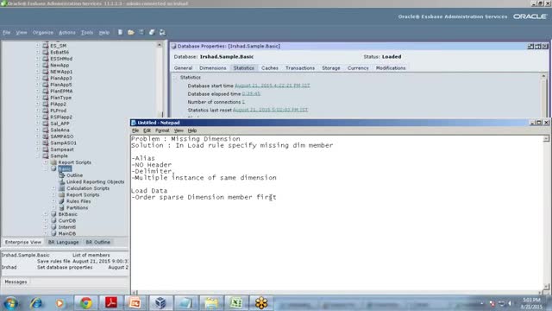This screenshot has width=552, height=311.
Task: Select Linked Reporting Objects icon
Action: point(62,181)
